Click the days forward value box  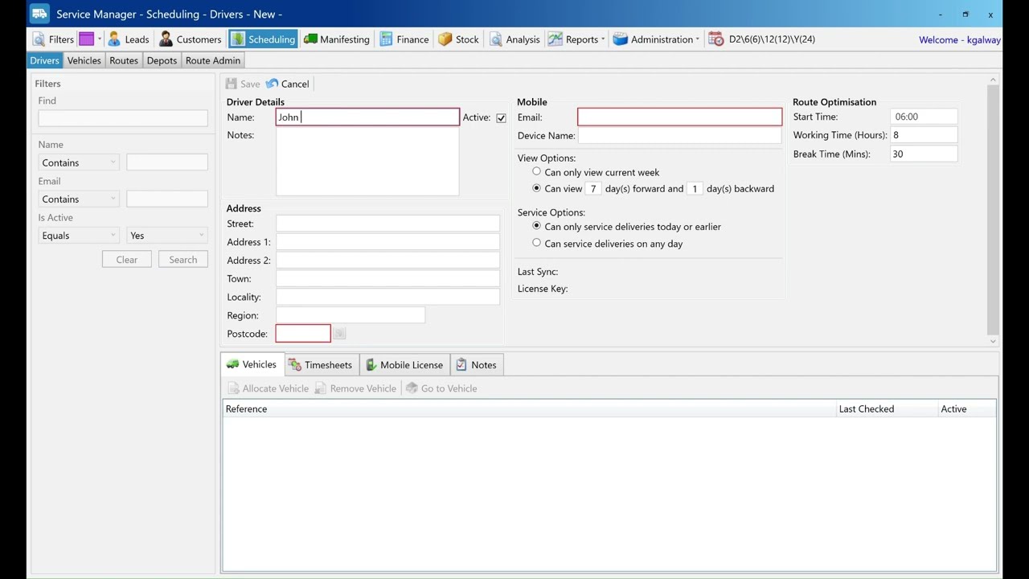pos(593,189)
